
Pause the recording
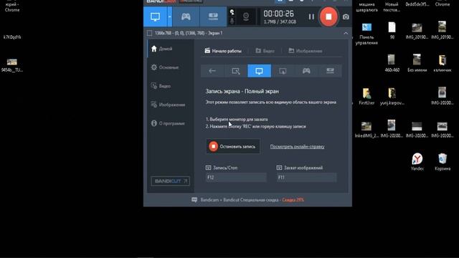311,17
